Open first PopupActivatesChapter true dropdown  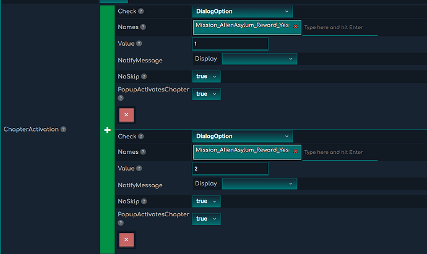pyautogui.click(x=207, y=94)
